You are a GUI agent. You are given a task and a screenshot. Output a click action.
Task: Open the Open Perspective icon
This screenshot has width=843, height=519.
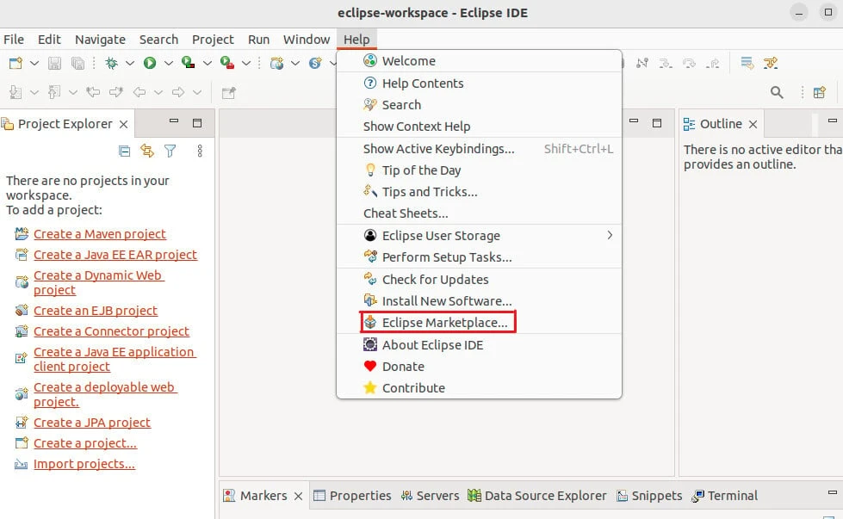point(820,92)
